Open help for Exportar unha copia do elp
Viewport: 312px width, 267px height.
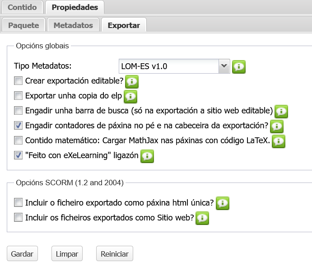point(130,96)
